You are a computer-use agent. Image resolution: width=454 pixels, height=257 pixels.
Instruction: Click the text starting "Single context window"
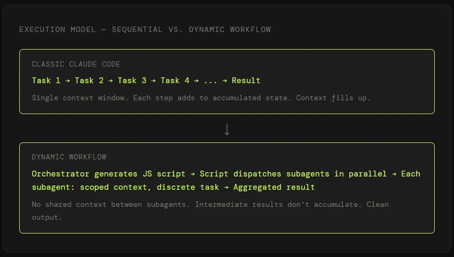click(201, 98)
